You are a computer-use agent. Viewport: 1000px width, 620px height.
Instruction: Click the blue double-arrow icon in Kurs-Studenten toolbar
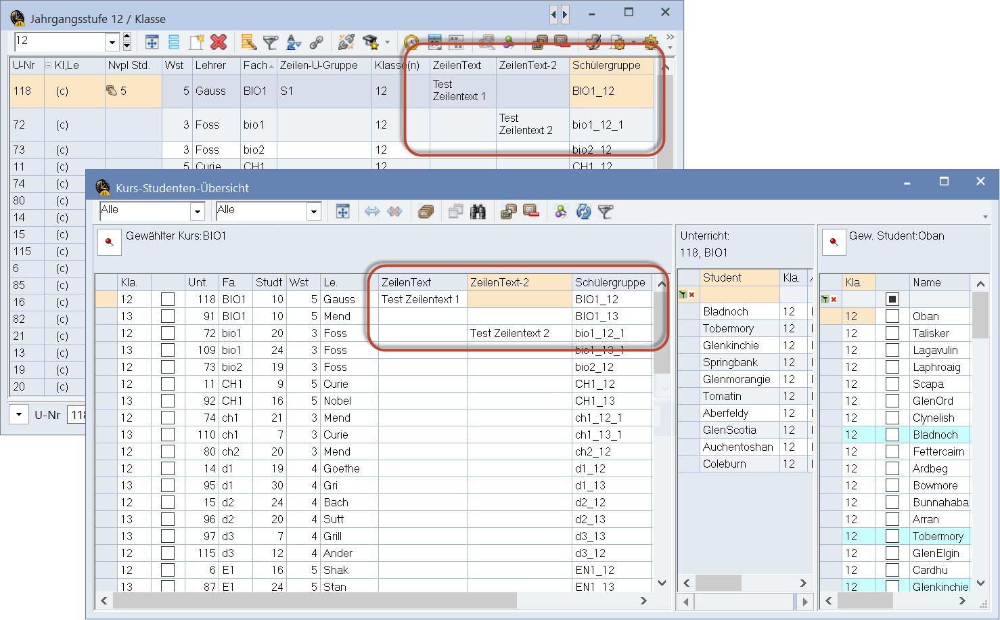click(372, 212)
